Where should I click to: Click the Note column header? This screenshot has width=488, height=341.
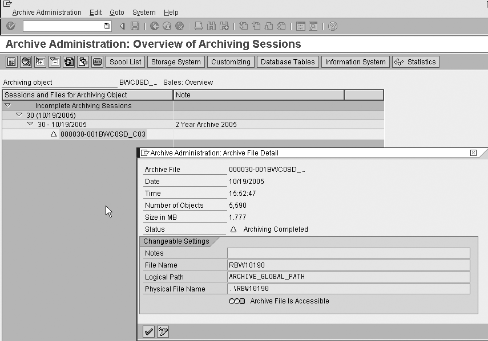(x=259, y=95)
